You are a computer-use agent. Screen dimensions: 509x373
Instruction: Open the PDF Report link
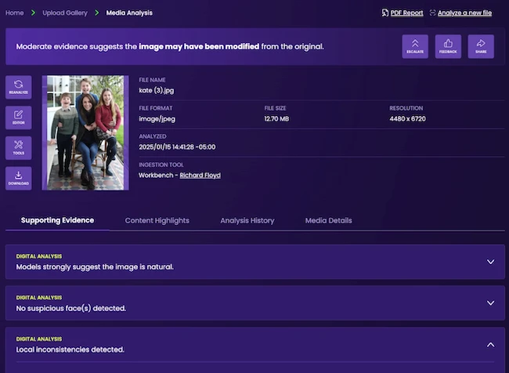406,13
